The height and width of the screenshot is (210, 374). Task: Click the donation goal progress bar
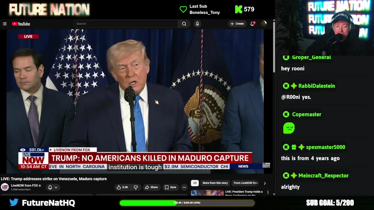click(x=187, y=203)
